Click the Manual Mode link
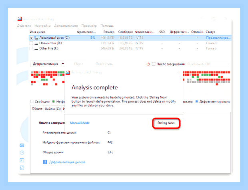Image resolution: width=248 pixels, height=190 pixels. point(80,123)
